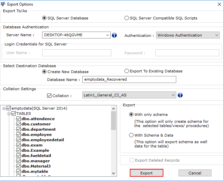Viewport: 223px width, 181px height.
Task: Collapse the TABLES tree node
Action: pos(9,114)
